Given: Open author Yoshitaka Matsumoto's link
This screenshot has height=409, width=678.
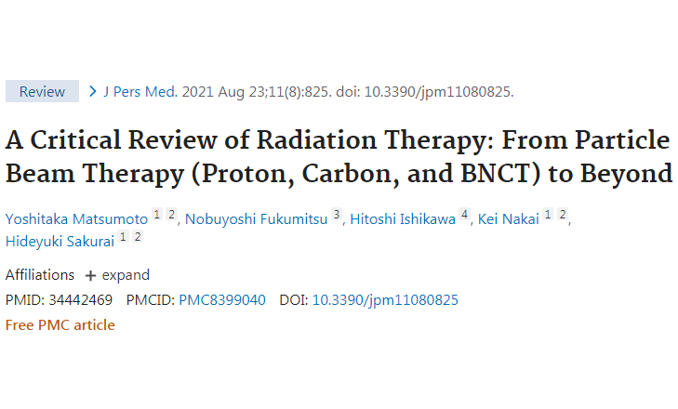Looking at the screenshot, I should click(76, 218).
